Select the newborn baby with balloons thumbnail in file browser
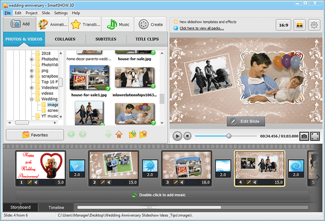This screenshot has height=221, width=325. (x=134, y=114)
